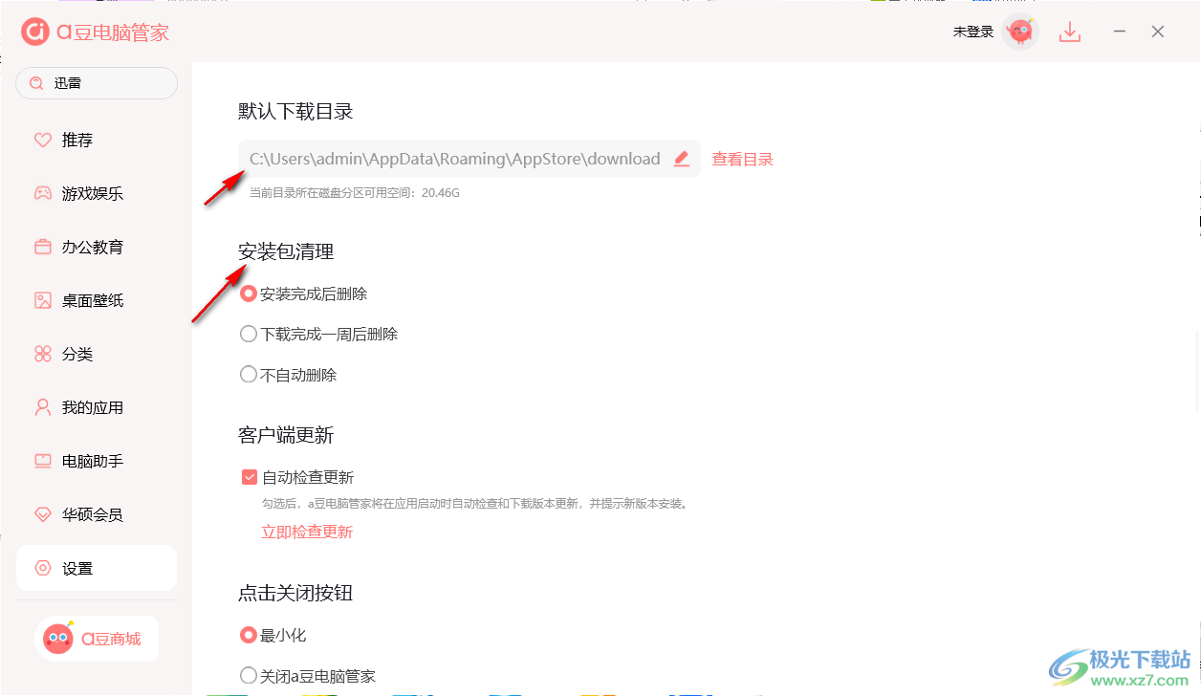Click the 迅雷 search input field
This screenshot has width=1201, height=696.
click(96, 83)
